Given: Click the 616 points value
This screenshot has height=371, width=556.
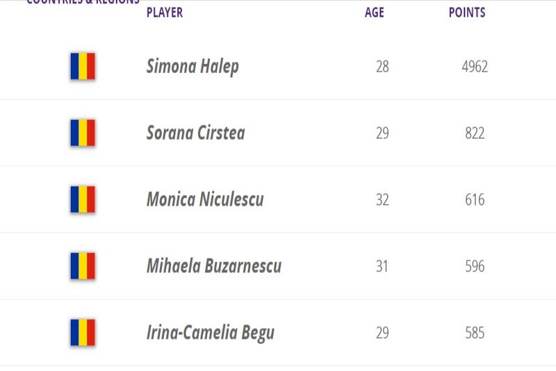Looking at the screenshot, I should [475, 199].
